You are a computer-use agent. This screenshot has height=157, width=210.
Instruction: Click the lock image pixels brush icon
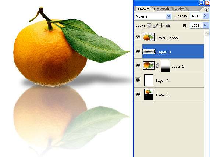pos(156,25)
